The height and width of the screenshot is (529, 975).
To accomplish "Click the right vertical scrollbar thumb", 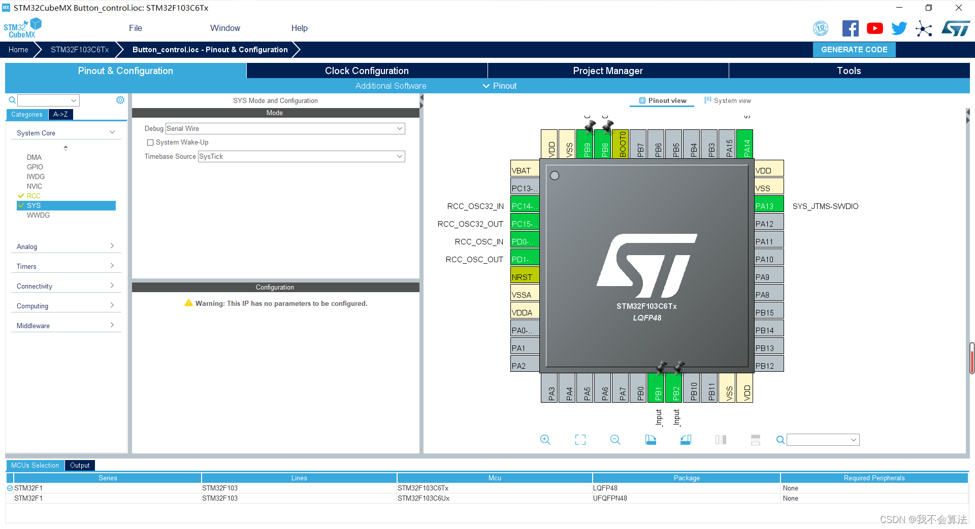I will click(972, 358).
